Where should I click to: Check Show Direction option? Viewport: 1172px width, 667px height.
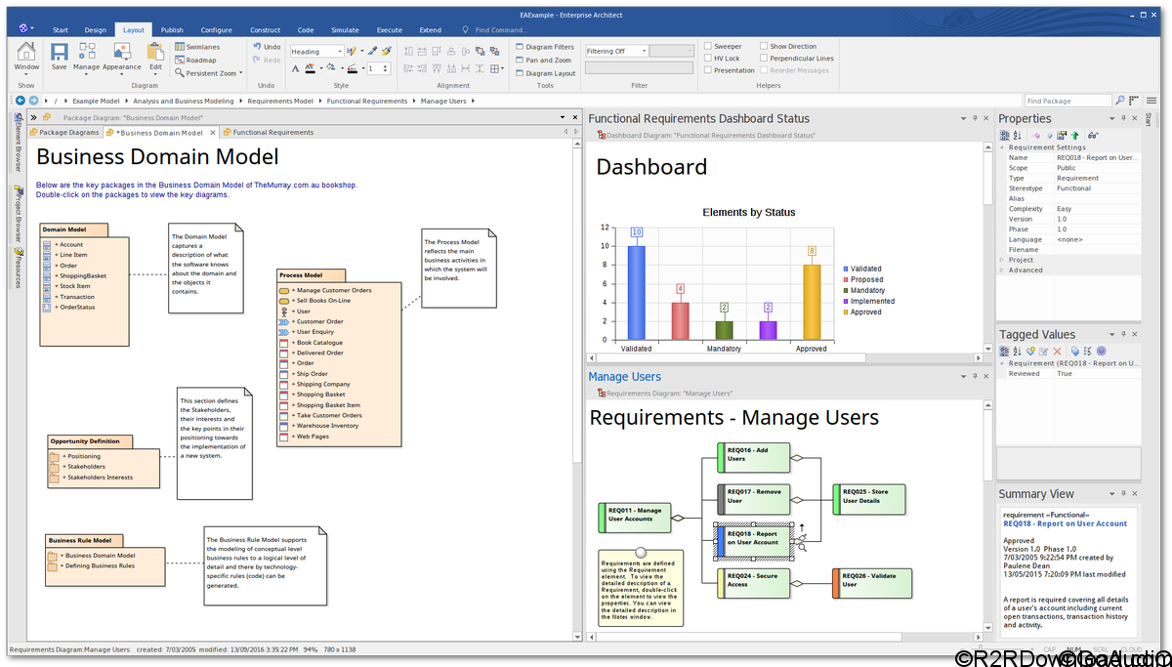(764, 46)
